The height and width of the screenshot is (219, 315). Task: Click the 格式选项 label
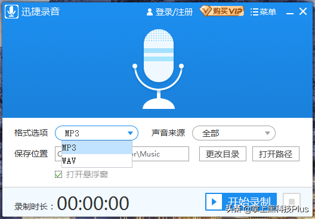pyautogui.click(x=31, y=133)
